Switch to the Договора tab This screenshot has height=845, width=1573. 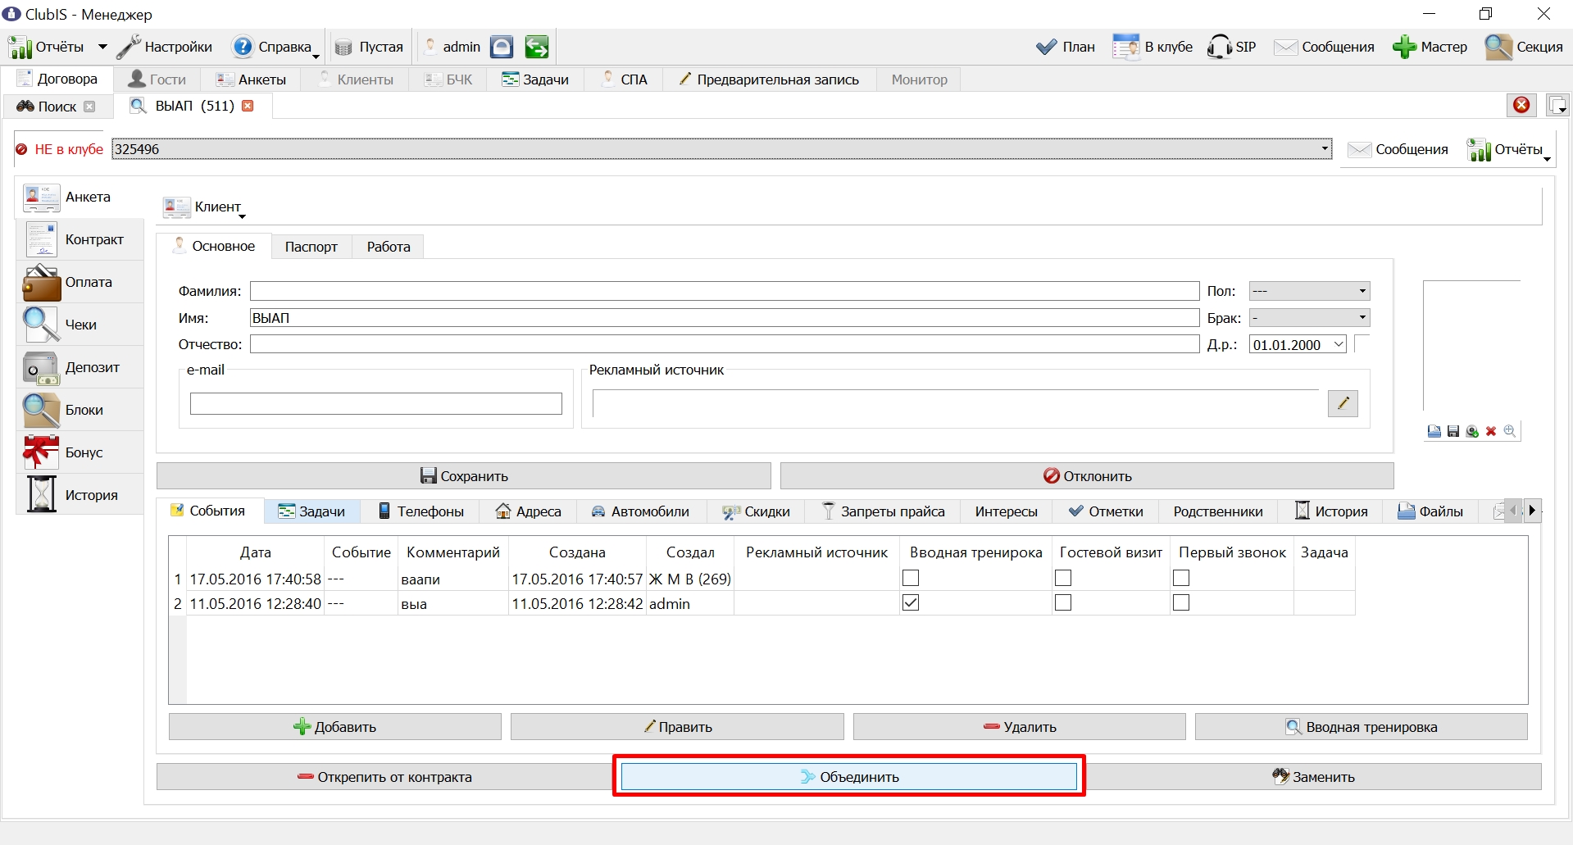click(x=57, y=79)
